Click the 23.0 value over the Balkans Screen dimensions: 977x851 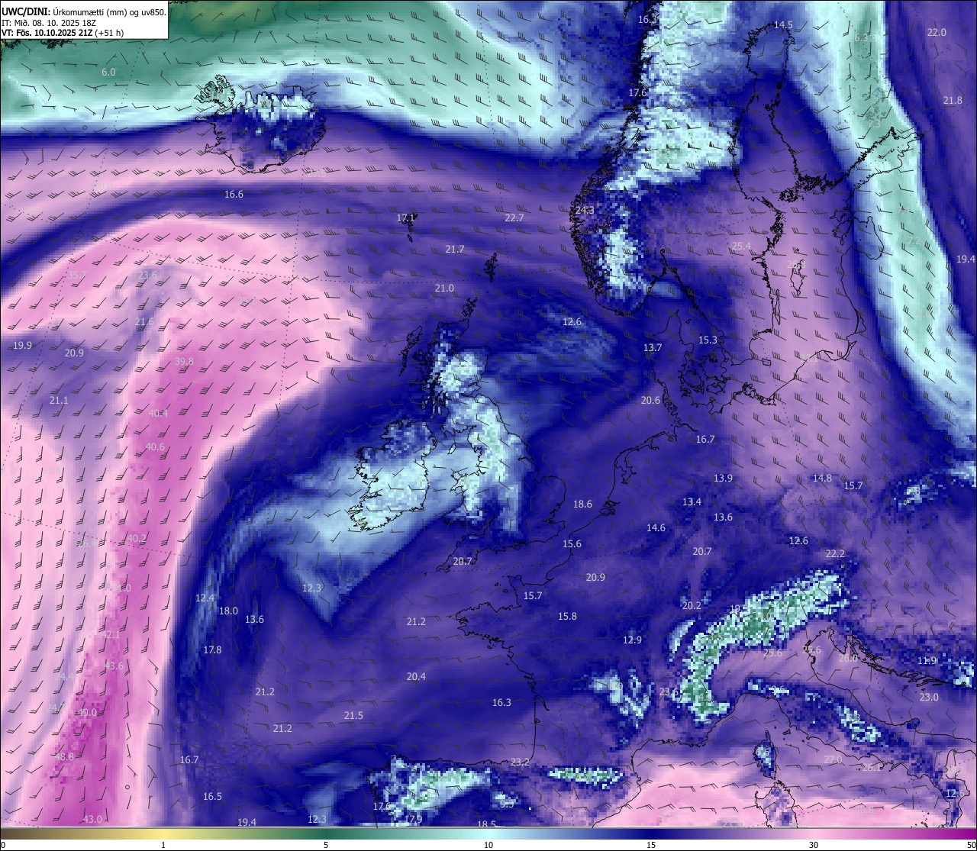click(929, 698)
